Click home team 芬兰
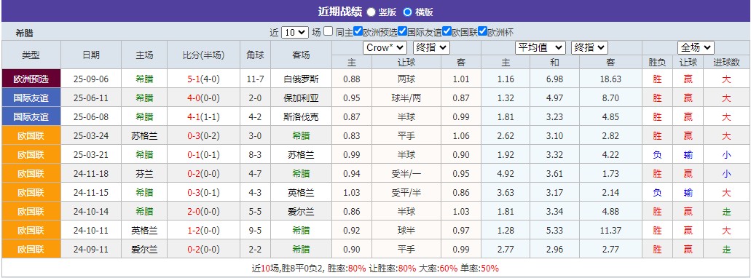 tap(144, 174)
